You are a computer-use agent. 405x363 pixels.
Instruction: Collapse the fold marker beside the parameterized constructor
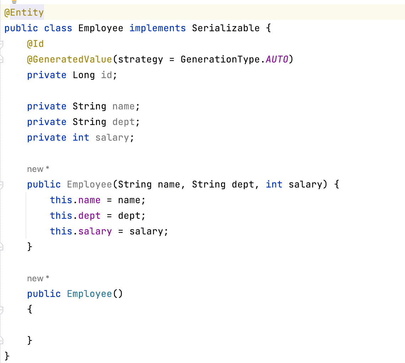[x=1, y=185]
